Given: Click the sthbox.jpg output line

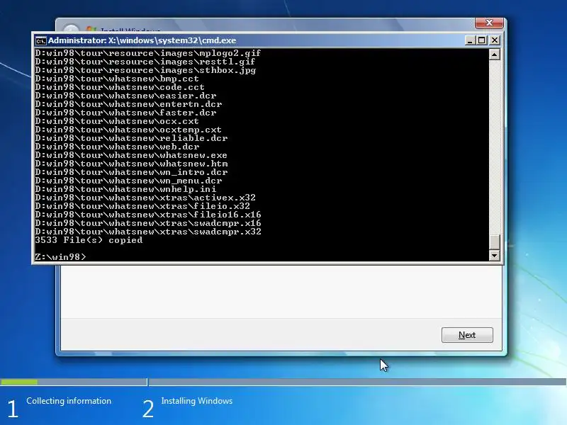Looking at the screenshot, I should (145, 70).
